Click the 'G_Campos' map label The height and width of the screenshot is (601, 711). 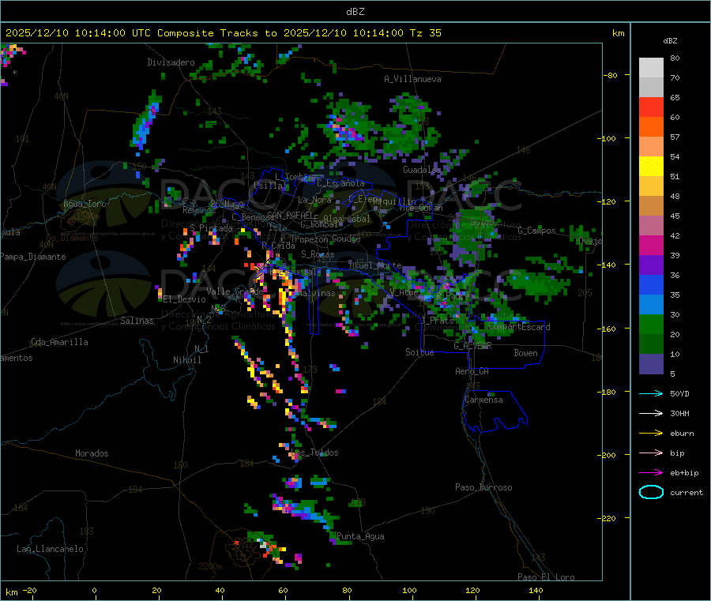tap(536, 231)
